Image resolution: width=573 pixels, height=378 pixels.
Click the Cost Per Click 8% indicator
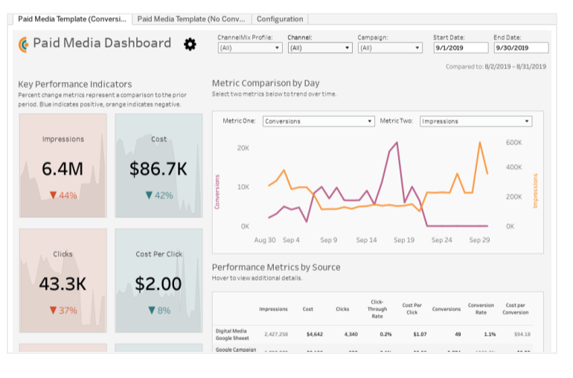159,311
